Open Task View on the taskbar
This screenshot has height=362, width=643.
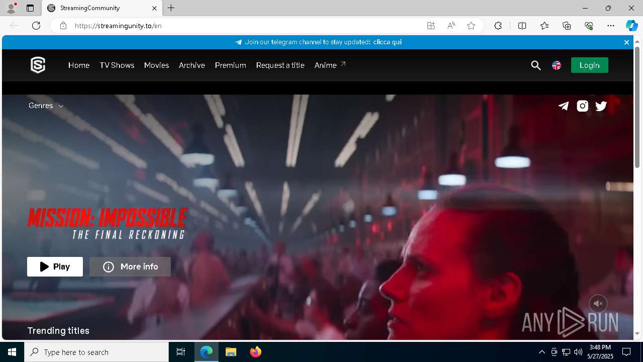181,352
